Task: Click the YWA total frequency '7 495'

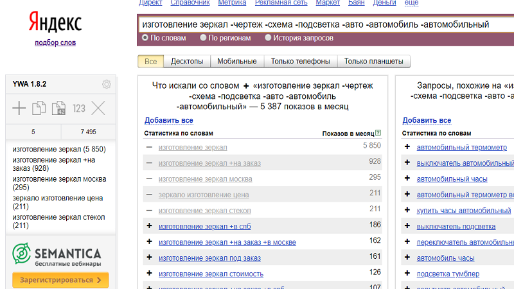Action: click(x=89, y=132)
